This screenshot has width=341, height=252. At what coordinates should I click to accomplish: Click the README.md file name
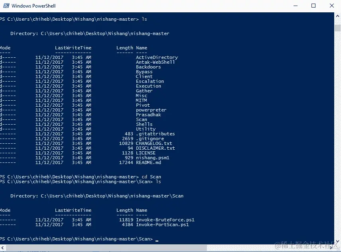pyautogui.click(x=148, y=162)
